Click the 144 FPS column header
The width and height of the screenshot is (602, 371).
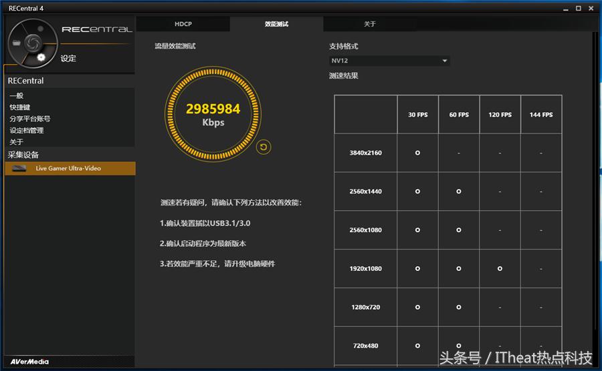pyautogui.click(x=541, y=115)
